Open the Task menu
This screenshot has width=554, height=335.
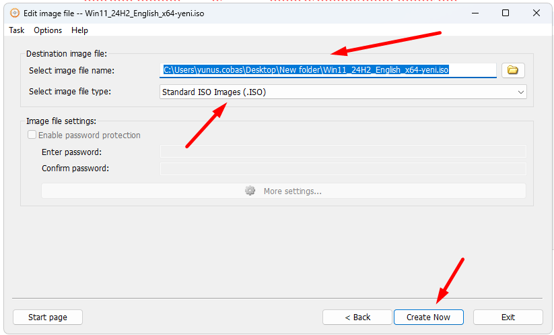click(17, 30)
